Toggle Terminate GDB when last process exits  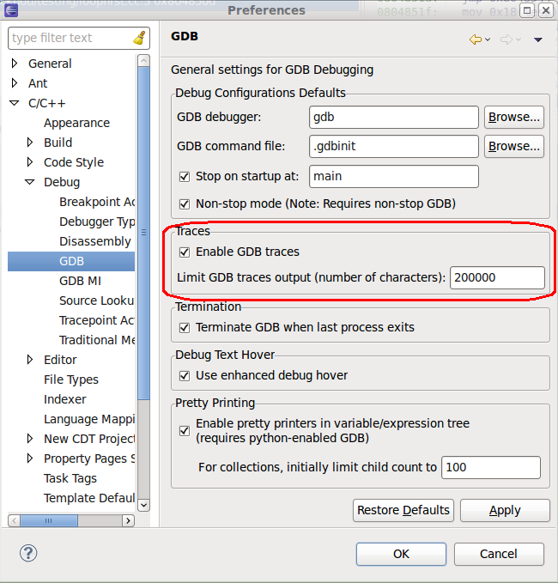tap(185, 328)
